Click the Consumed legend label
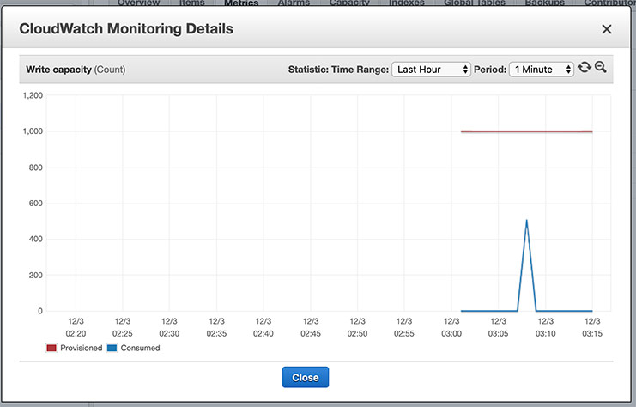Image resolution: width=636 pixels, height=407 pixels. click(140, 348)
